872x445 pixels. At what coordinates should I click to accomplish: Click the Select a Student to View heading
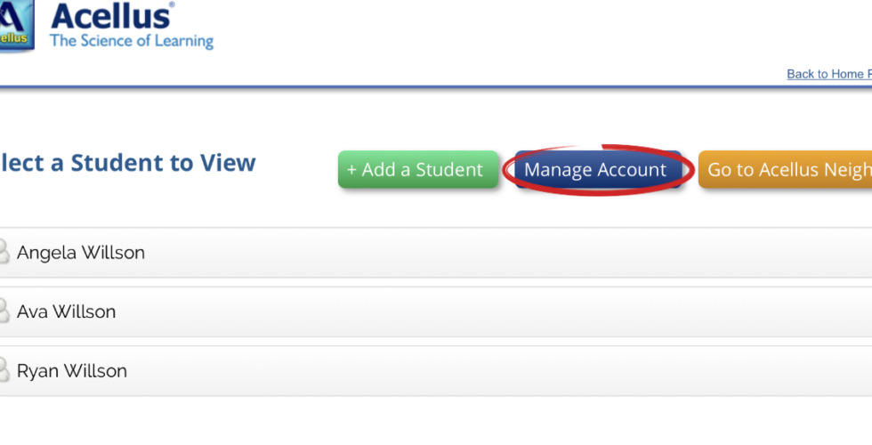coord(127,163)
